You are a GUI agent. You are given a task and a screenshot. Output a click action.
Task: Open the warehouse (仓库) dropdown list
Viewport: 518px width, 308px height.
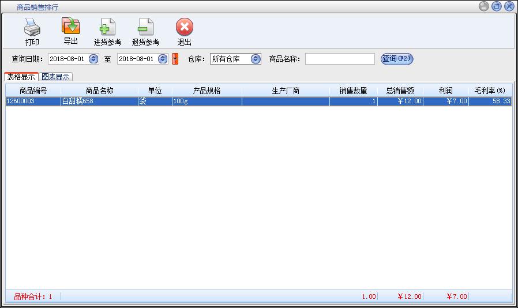pyautogui.click(x=256, y=59)
